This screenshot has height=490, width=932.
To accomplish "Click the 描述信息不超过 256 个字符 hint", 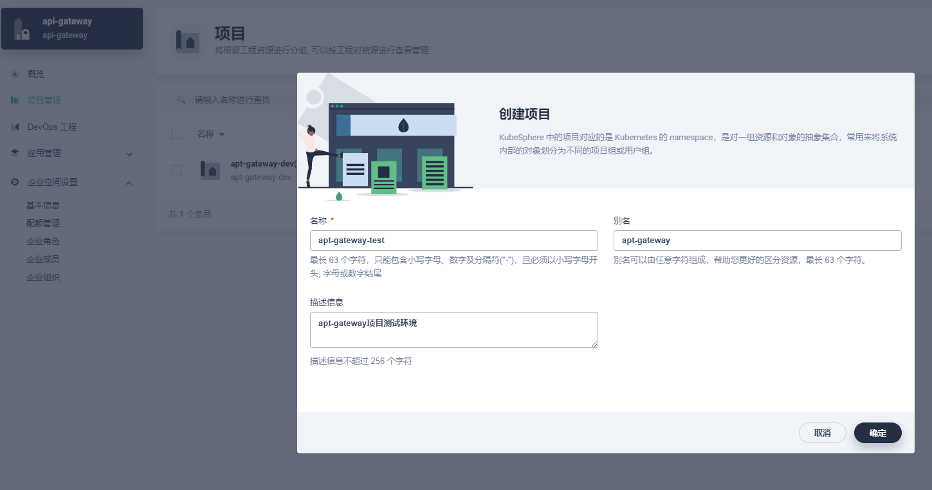I will click(361, 361).
